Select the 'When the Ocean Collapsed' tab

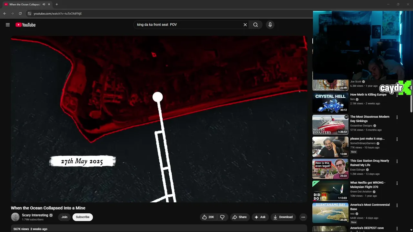tap(25, 5)
